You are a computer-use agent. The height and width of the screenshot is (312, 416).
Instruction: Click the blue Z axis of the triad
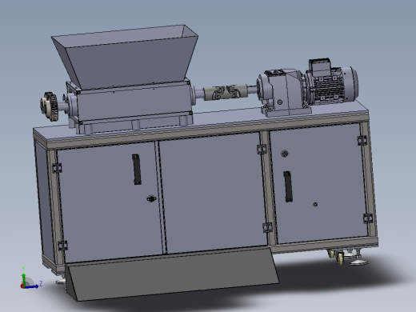32,286
